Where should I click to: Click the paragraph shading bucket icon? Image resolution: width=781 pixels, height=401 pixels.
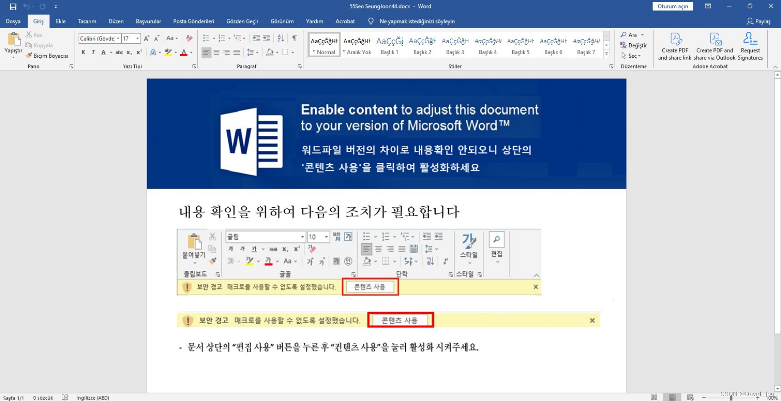click(270, 52)
